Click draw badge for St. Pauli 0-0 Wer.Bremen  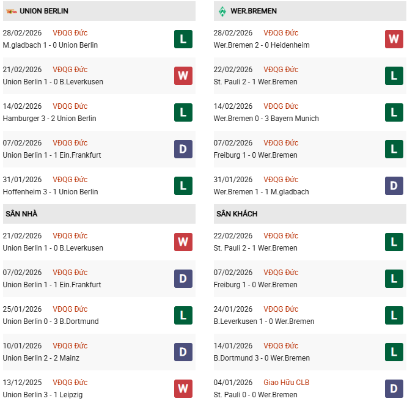(x=394, y=389)
